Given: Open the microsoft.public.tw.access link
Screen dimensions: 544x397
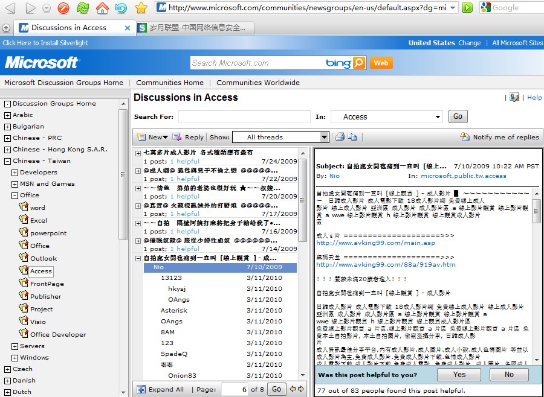Looking at the screenshot, I should 464,176.
